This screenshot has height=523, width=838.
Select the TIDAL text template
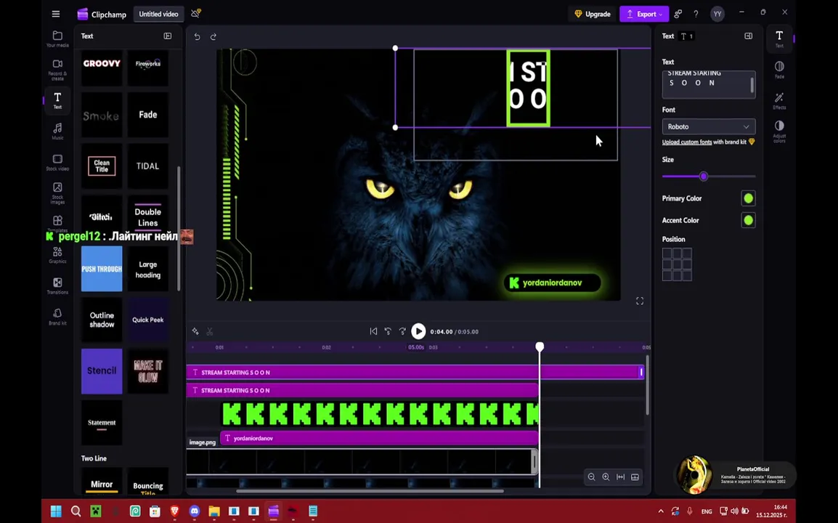coord(148,166)
